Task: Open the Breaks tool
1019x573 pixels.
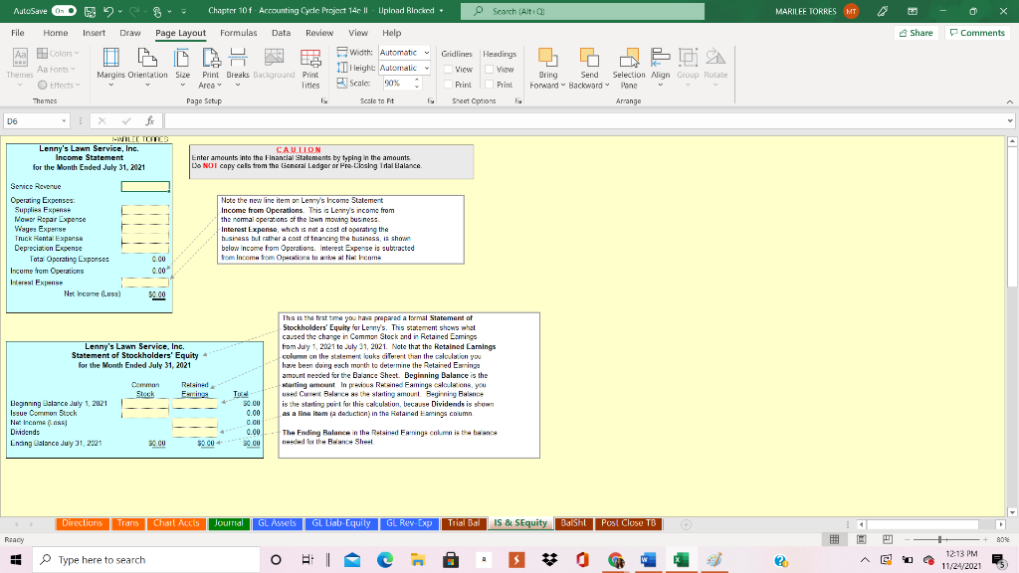Action: point(238,68)
